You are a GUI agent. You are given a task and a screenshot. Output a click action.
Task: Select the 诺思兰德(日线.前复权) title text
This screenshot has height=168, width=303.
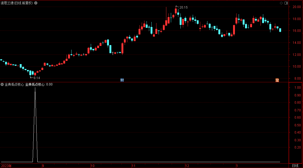[17, 3]
